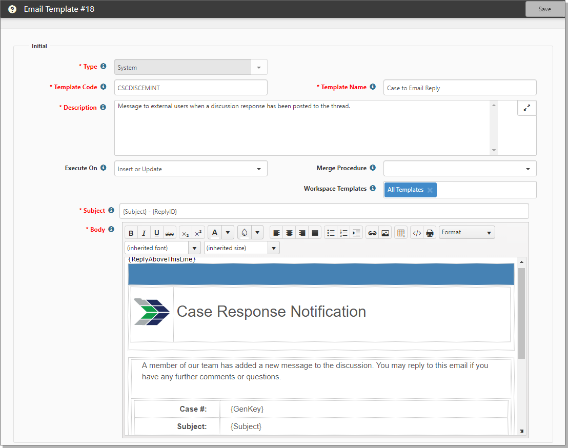Click the info icon next to Type
The image size is (568, 448).
pyautogui.click(x=103, y=66)
